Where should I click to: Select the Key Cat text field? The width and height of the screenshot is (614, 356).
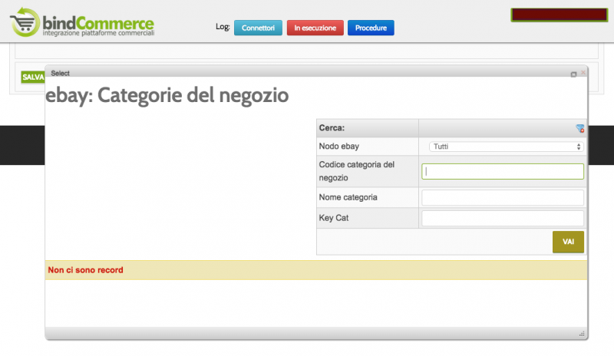tap(503, 219)
